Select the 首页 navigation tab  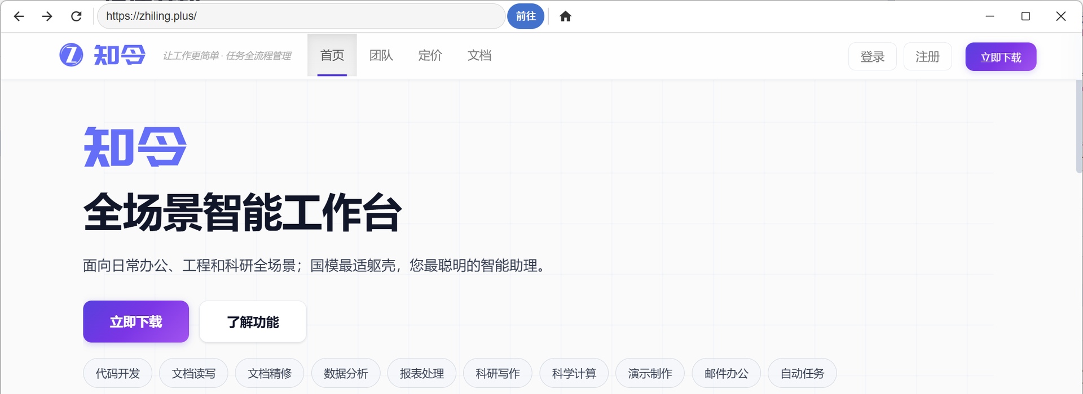332,55
